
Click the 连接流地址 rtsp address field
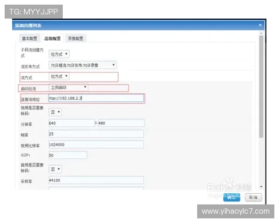coord(96,98)
